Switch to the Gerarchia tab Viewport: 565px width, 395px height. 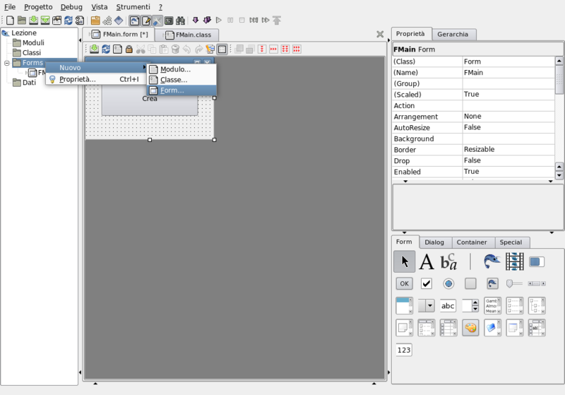coord(454,34)
